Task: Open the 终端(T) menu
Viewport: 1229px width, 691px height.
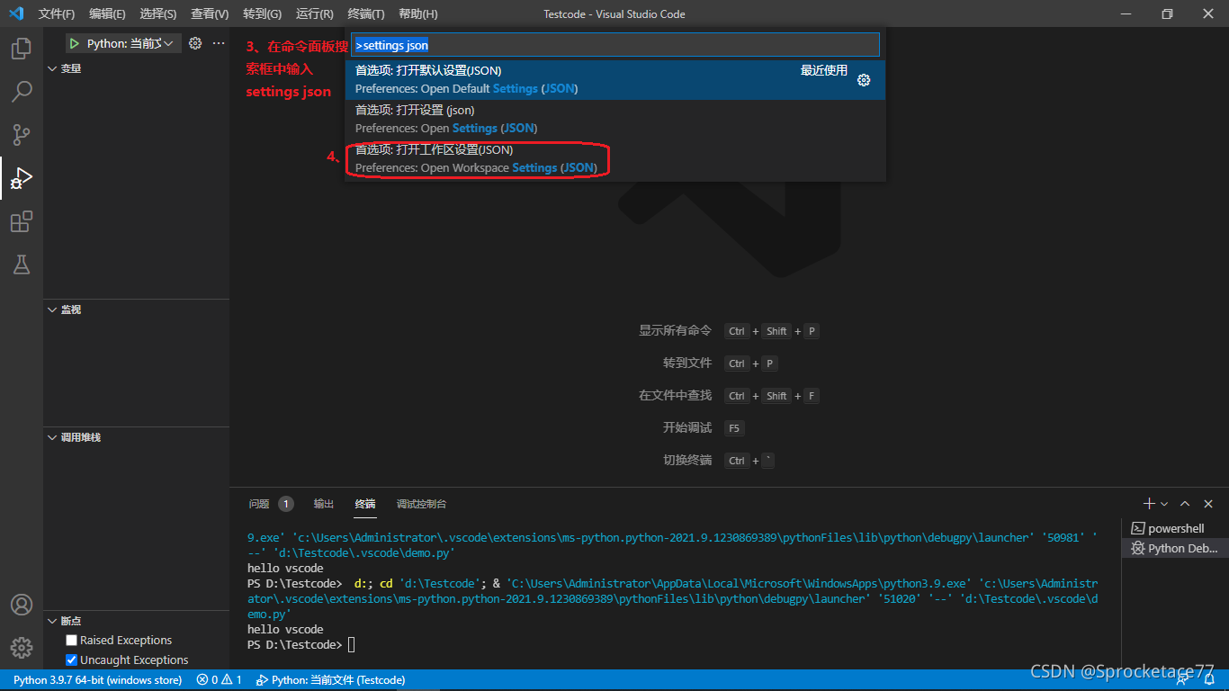Action: coord(366,13)
